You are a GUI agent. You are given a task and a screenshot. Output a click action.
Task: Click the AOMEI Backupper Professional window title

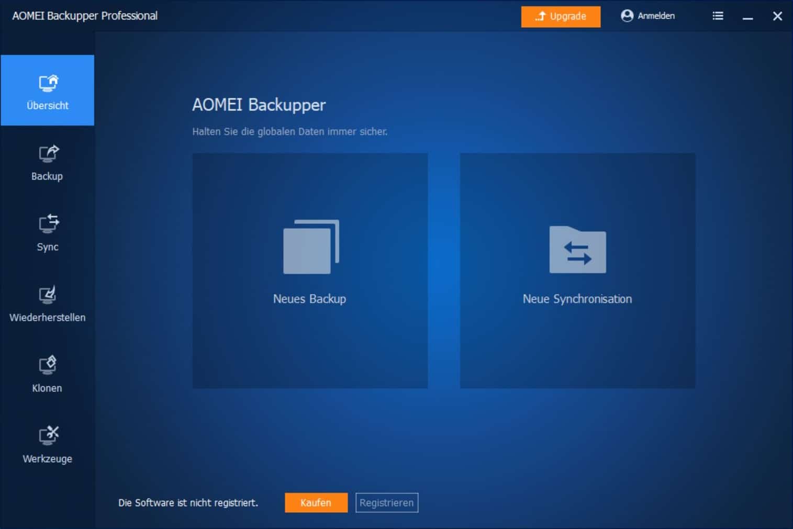coord(85,16)
